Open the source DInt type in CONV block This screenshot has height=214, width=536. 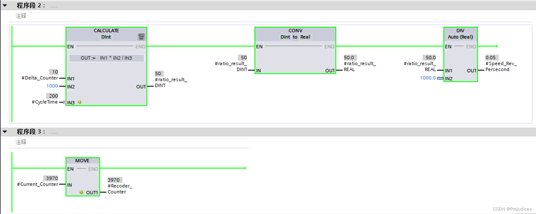pos(285,37)
